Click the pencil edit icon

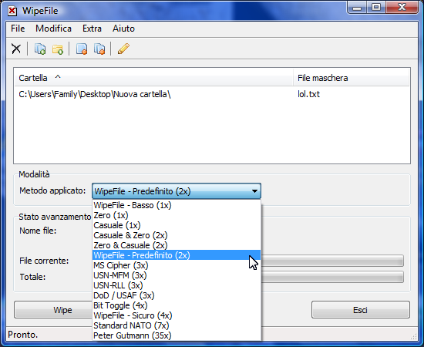[123, 49]
